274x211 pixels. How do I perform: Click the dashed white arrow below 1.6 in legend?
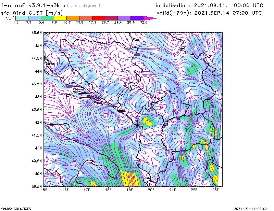pyautogui.click(x=10, y=18)
